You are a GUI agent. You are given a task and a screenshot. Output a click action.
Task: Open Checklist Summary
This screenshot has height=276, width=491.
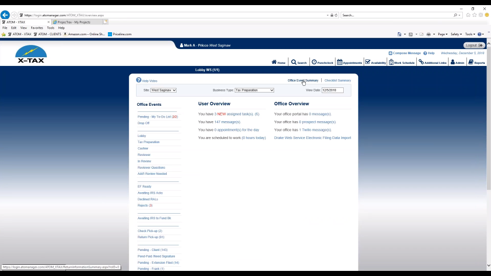point(338,80)
